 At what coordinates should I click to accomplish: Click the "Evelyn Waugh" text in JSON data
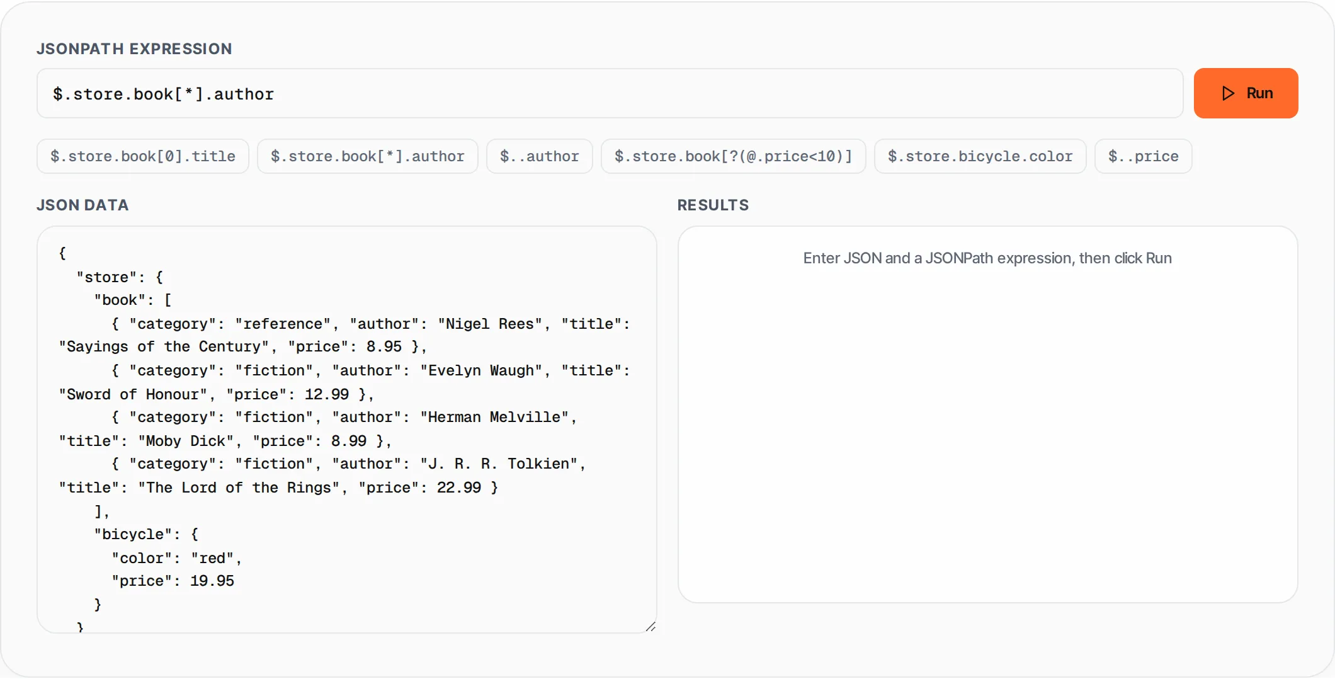(x=481, y=370)
